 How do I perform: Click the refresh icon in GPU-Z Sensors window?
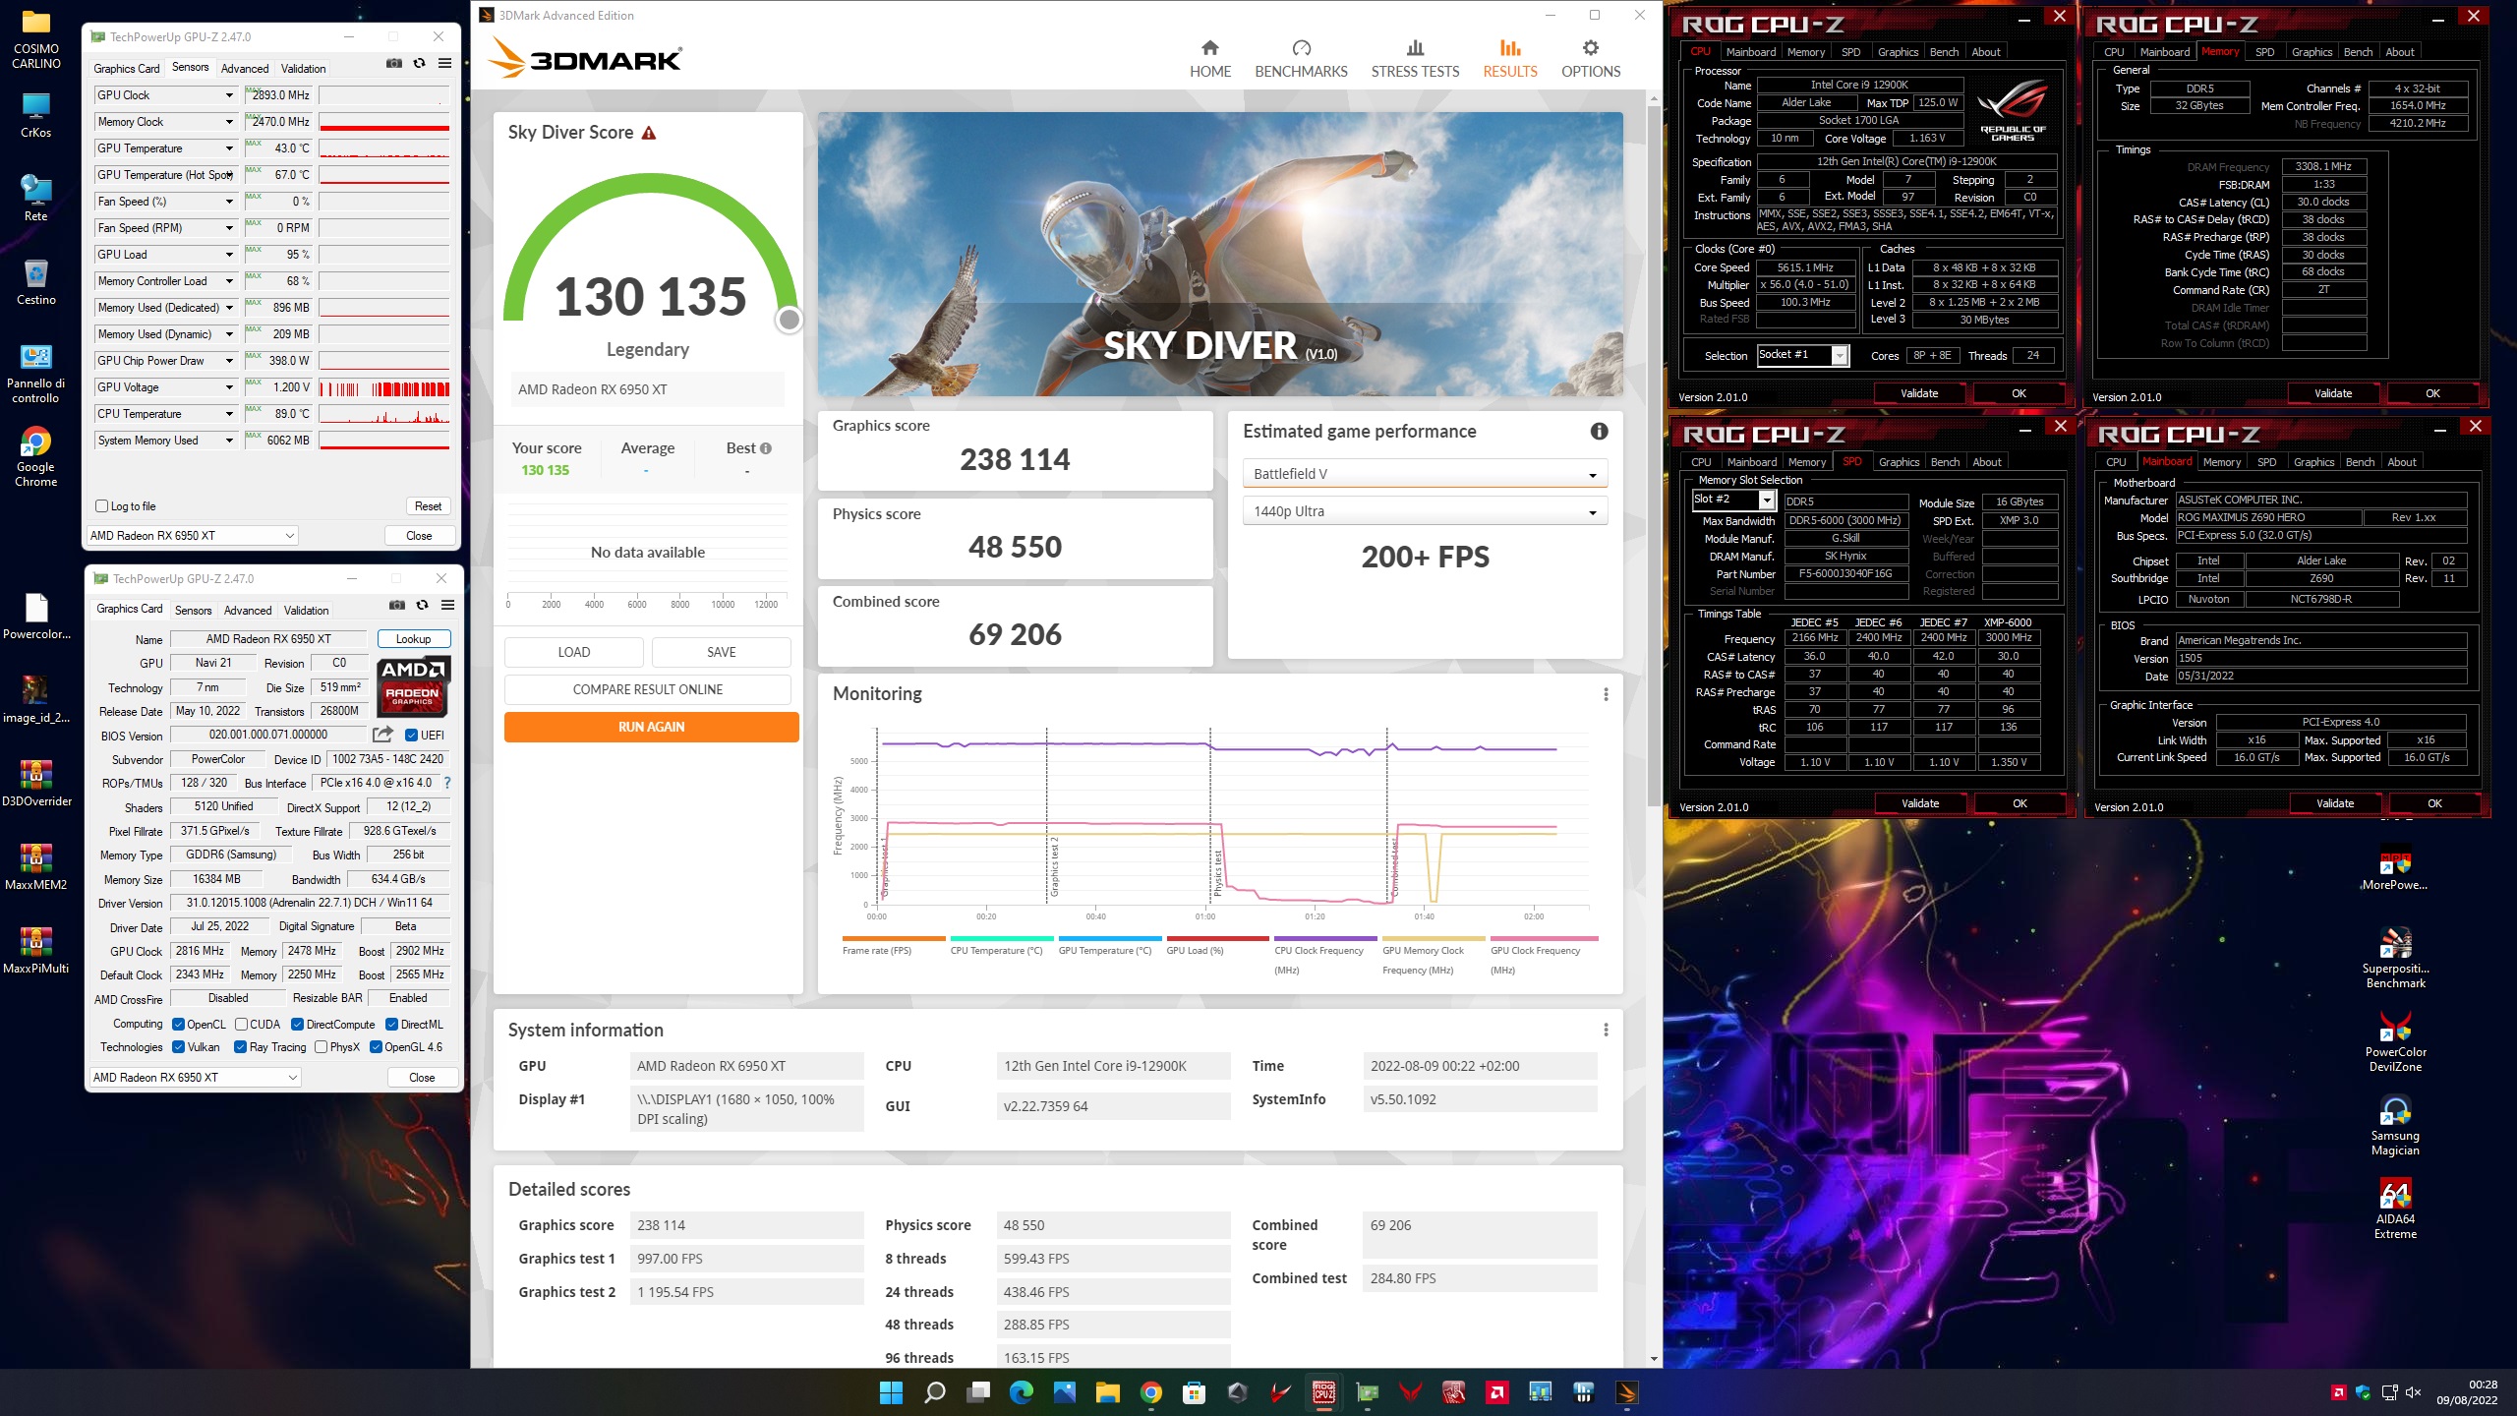420,63
